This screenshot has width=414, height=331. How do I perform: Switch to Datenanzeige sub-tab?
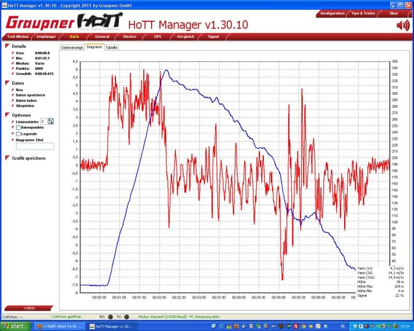pyautogui.click(x=72, y=48)
